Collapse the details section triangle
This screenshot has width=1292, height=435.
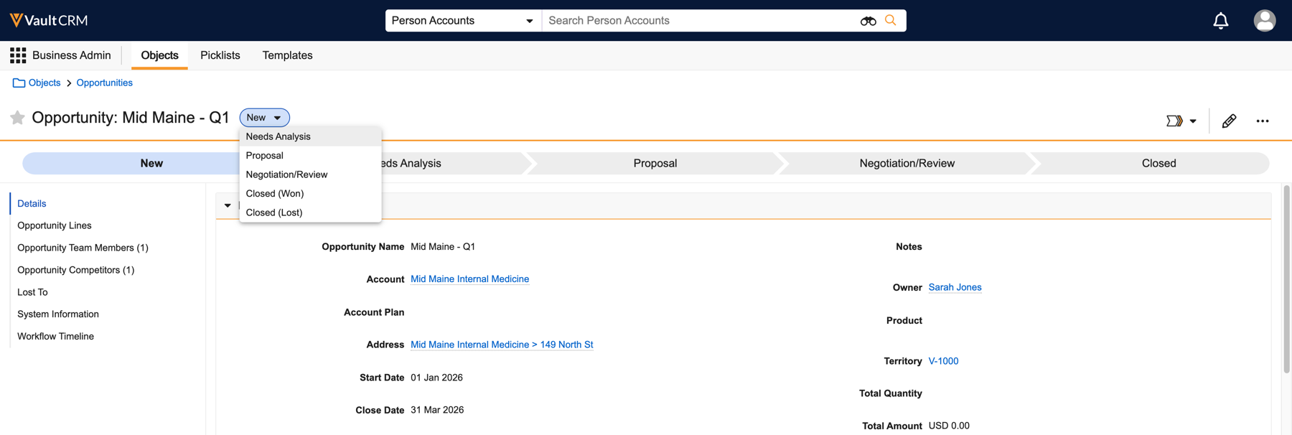click(228, 205)
